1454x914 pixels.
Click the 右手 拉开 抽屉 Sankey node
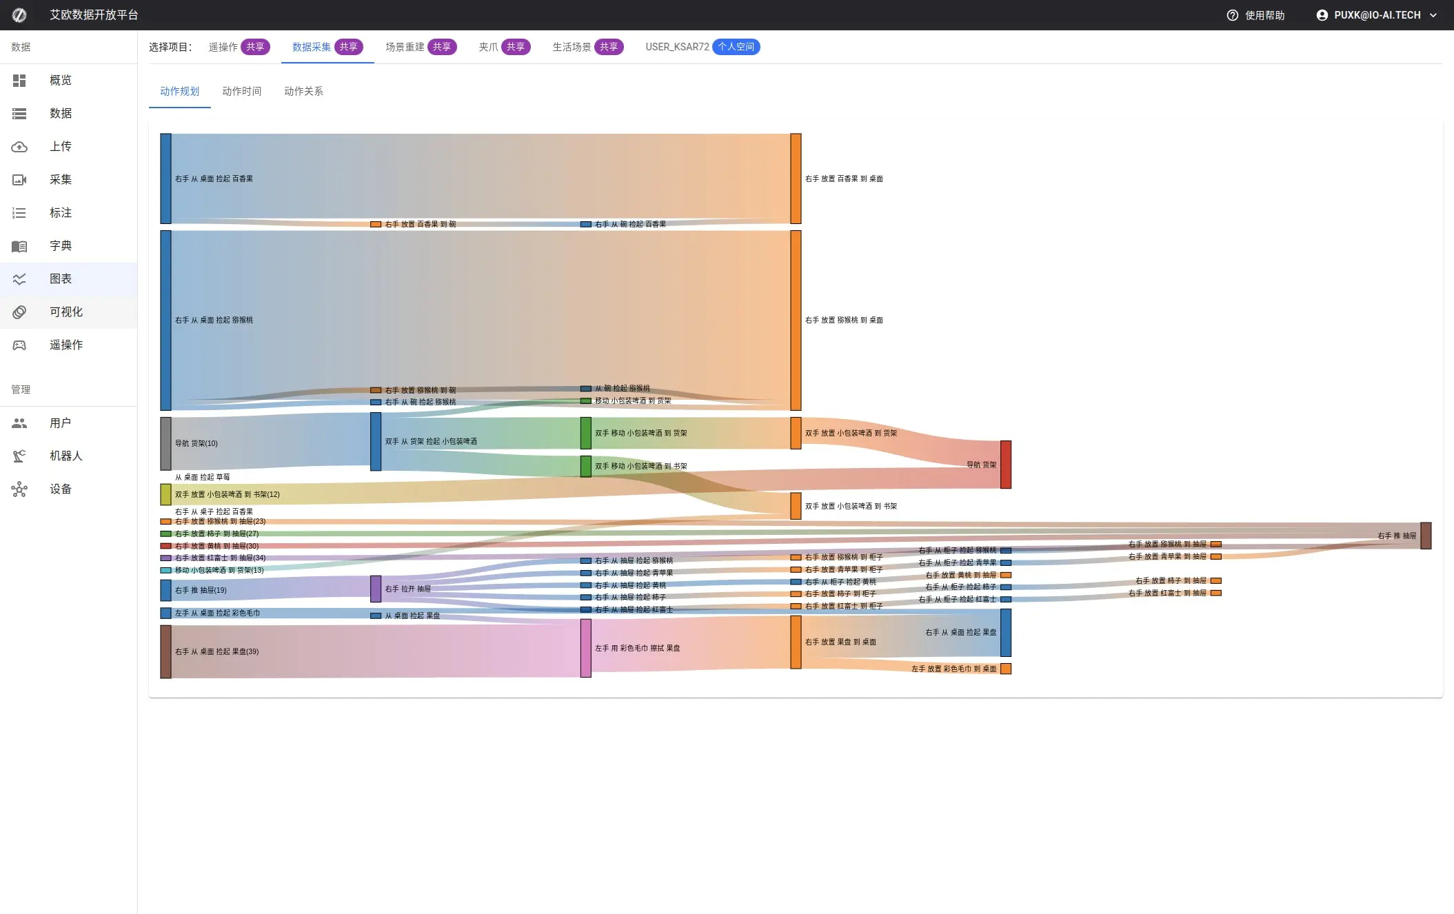click(x=376, y=589)
